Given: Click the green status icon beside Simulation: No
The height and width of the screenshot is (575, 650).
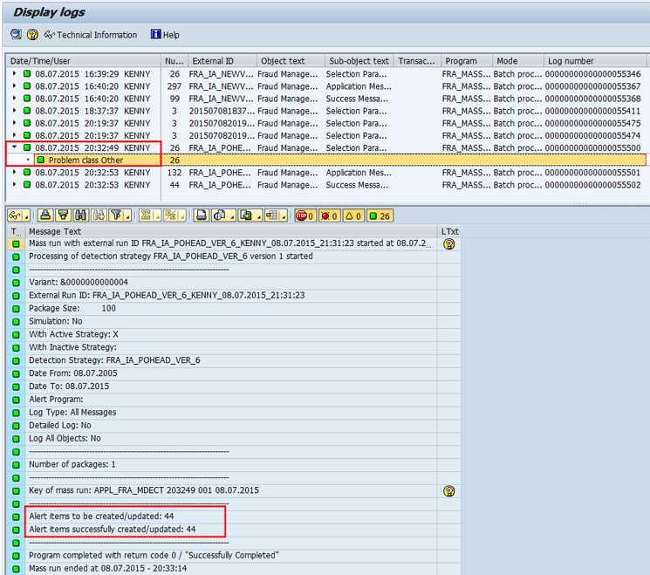Looking at the screenshot, I should point(16,322).
